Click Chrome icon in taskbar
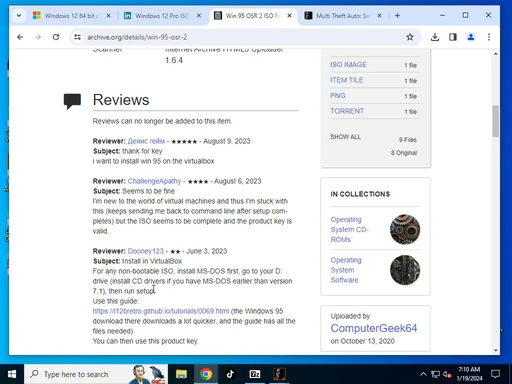This screenshot has height=384, width=512. point(205,374)
